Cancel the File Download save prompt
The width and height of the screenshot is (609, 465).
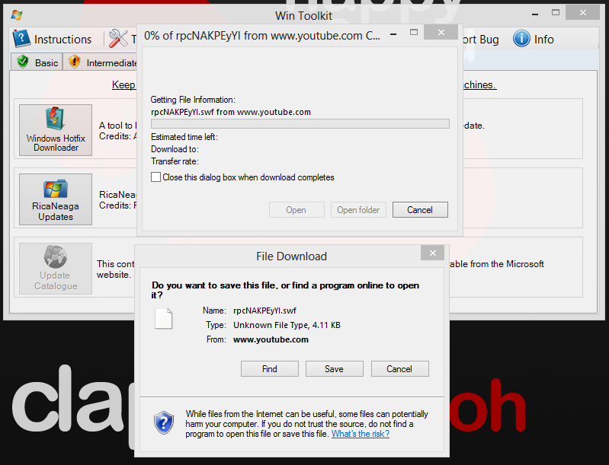(x=399, y=368)
